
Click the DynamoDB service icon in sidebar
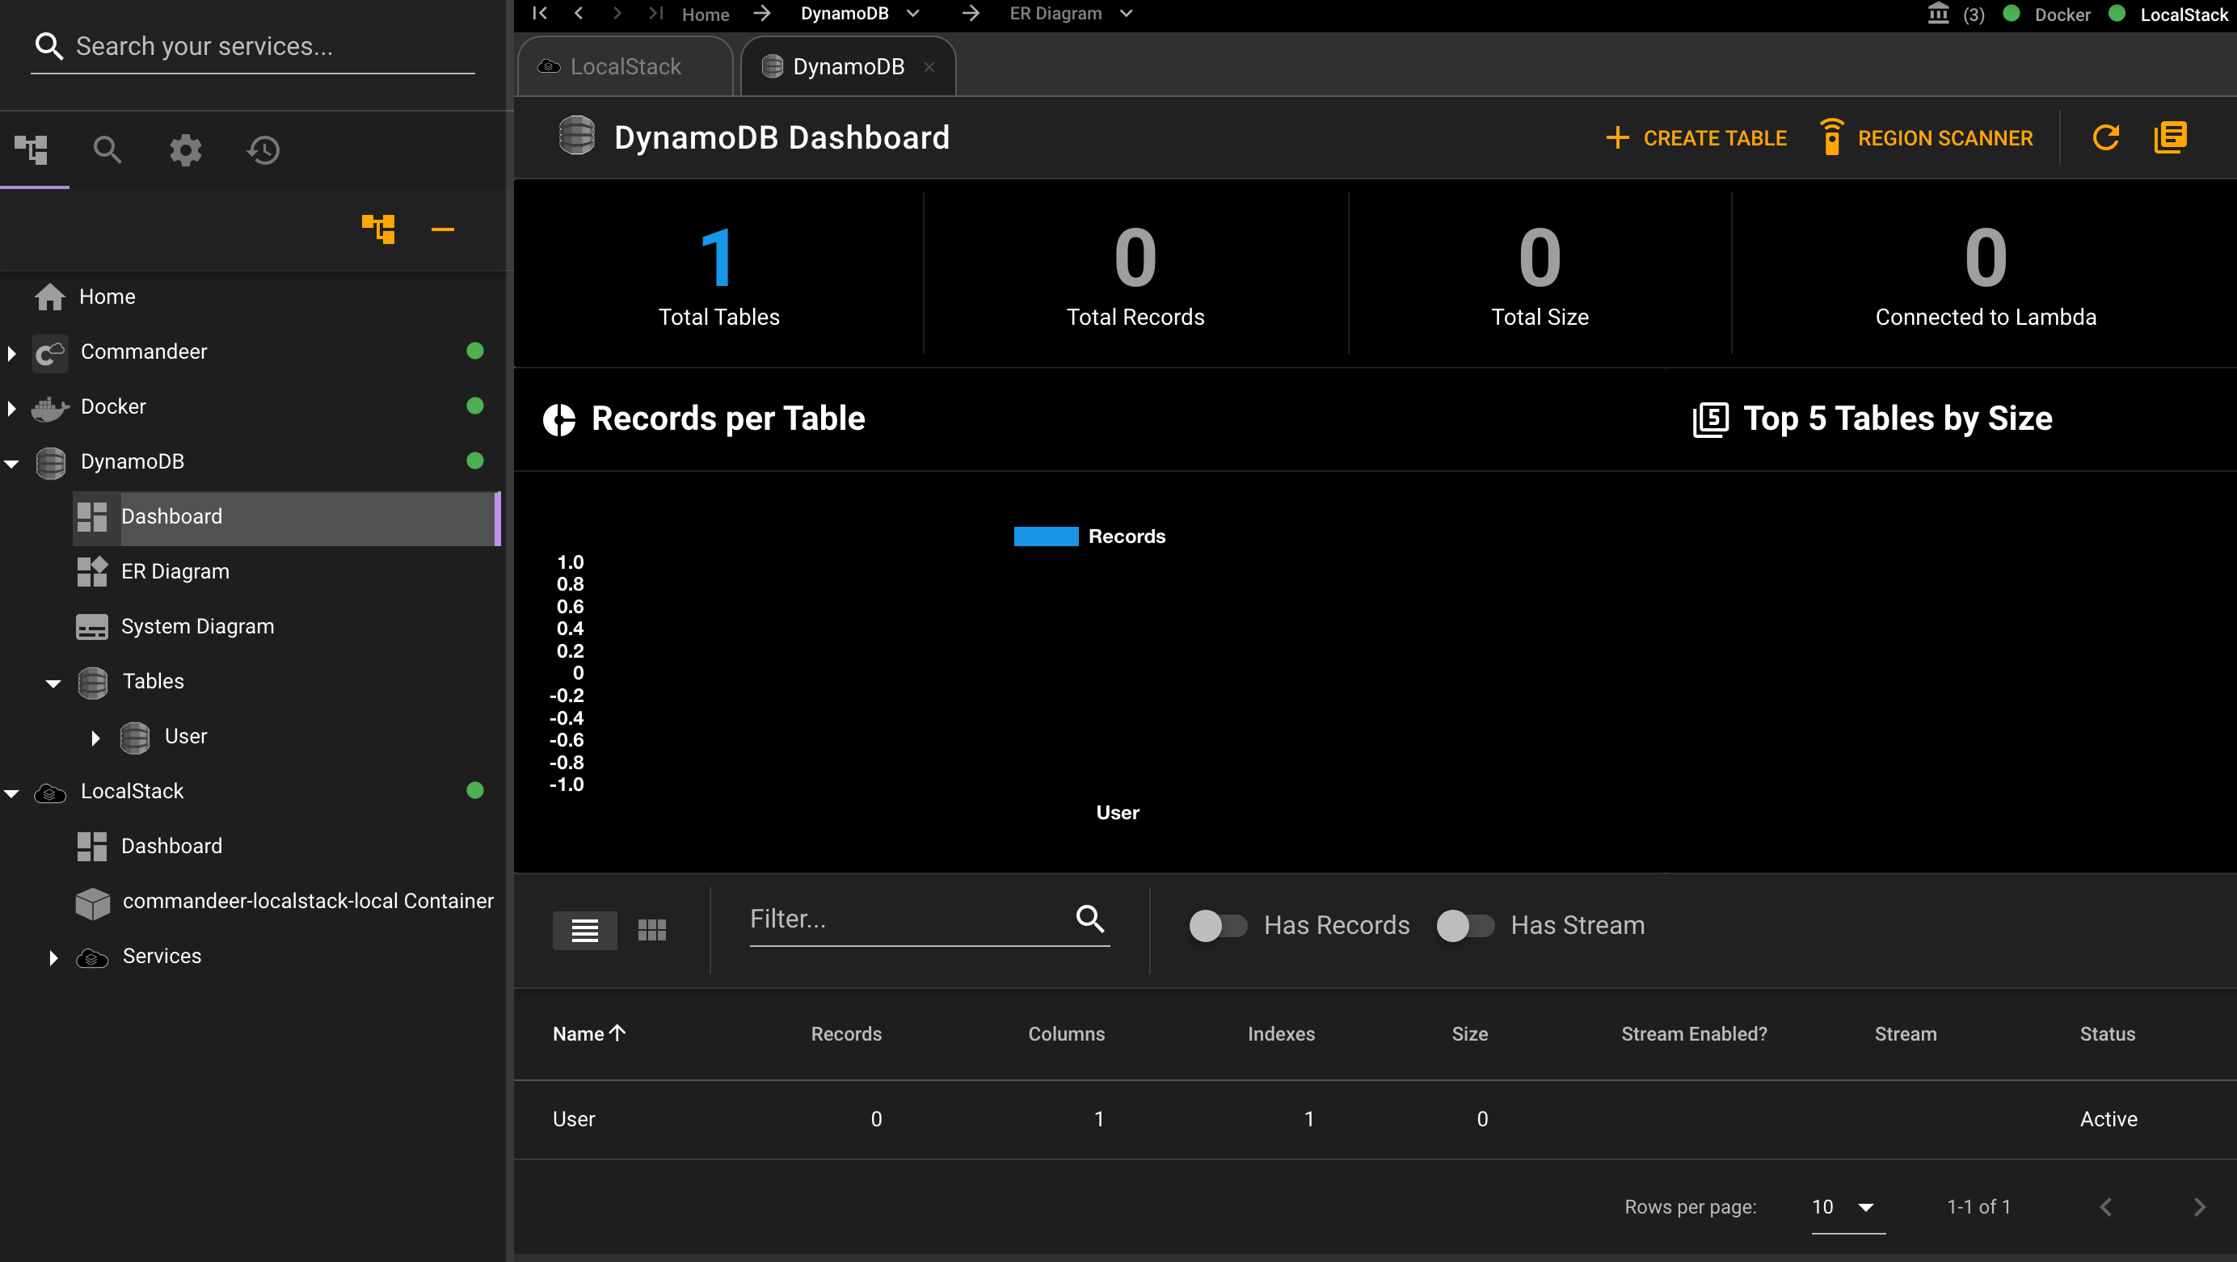point(53,461)
